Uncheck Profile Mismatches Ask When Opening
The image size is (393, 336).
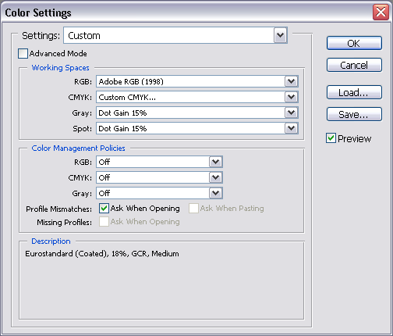(x=104, y=209)
